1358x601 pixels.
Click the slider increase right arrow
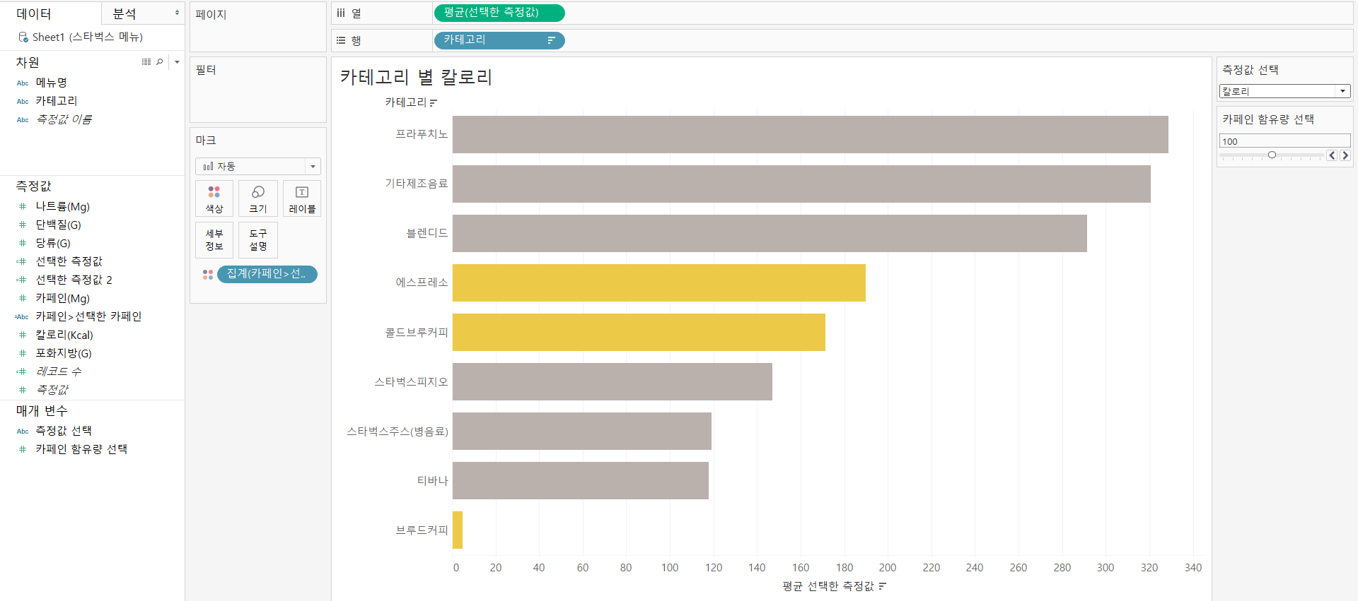pyautogui.click(x=1345, y=155)
